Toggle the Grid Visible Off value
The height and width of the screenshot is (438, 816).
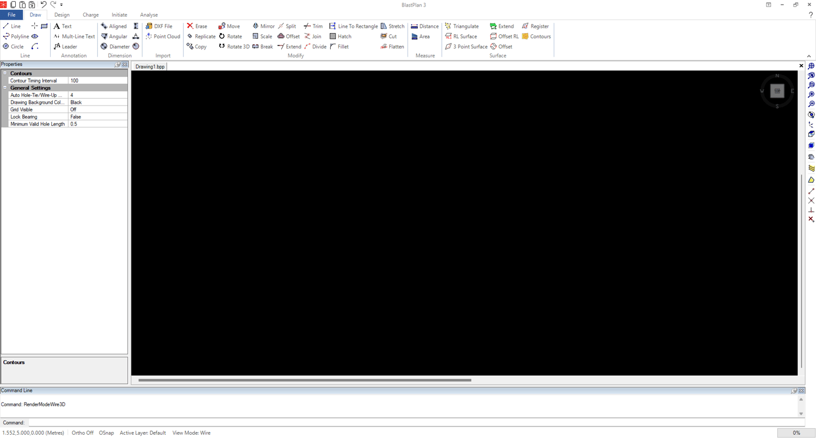click(x=98, y=109)
